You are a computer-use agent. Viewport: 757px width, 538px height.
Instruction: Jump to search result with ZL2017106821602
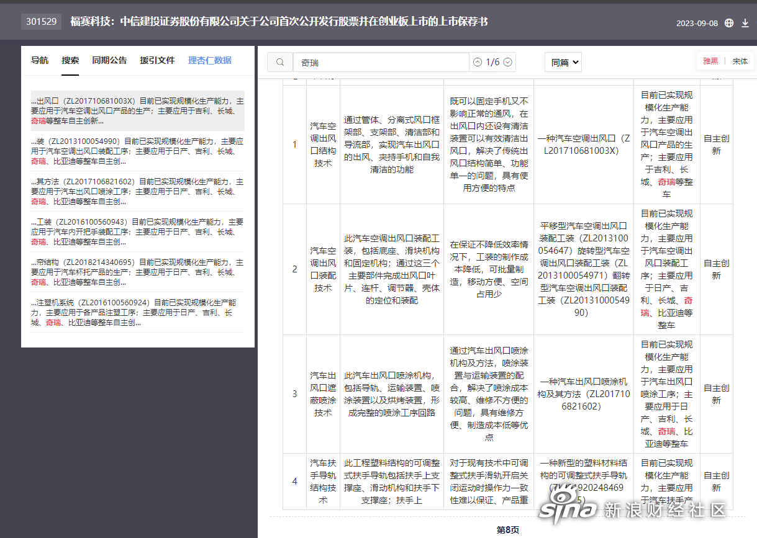(x=138, y=192)
